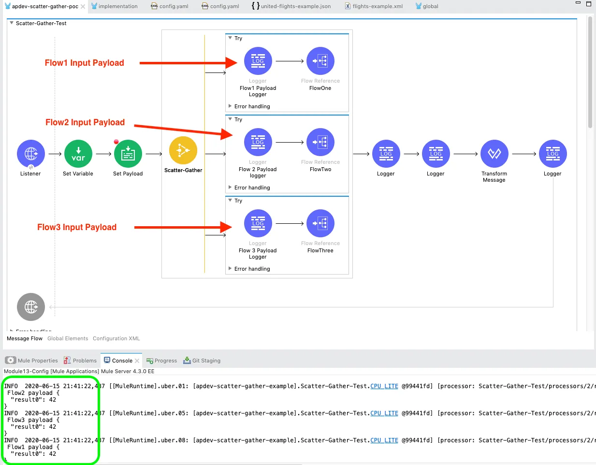This screenshot has width=596, height=465.
Task: Select the second Logger before Transform Message
Action: pos(436,154)
